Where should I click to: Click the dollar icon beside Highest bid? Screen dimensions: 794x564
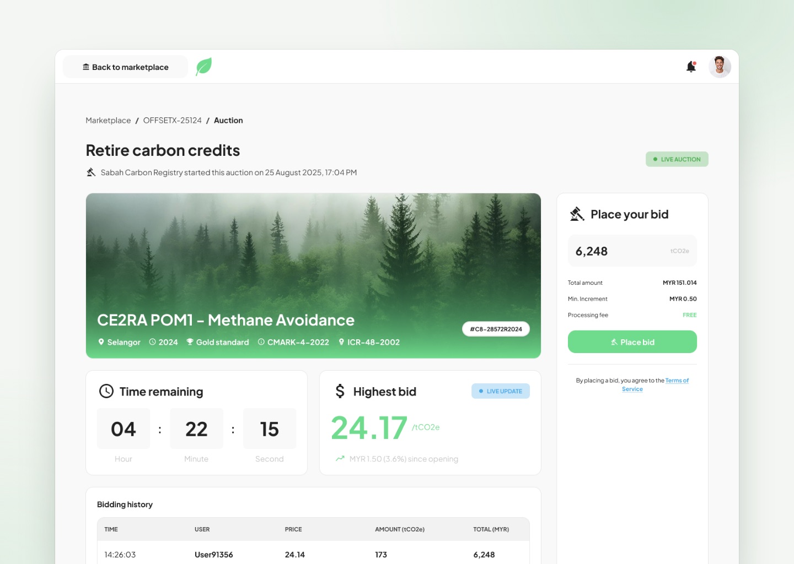click(340, 391)
